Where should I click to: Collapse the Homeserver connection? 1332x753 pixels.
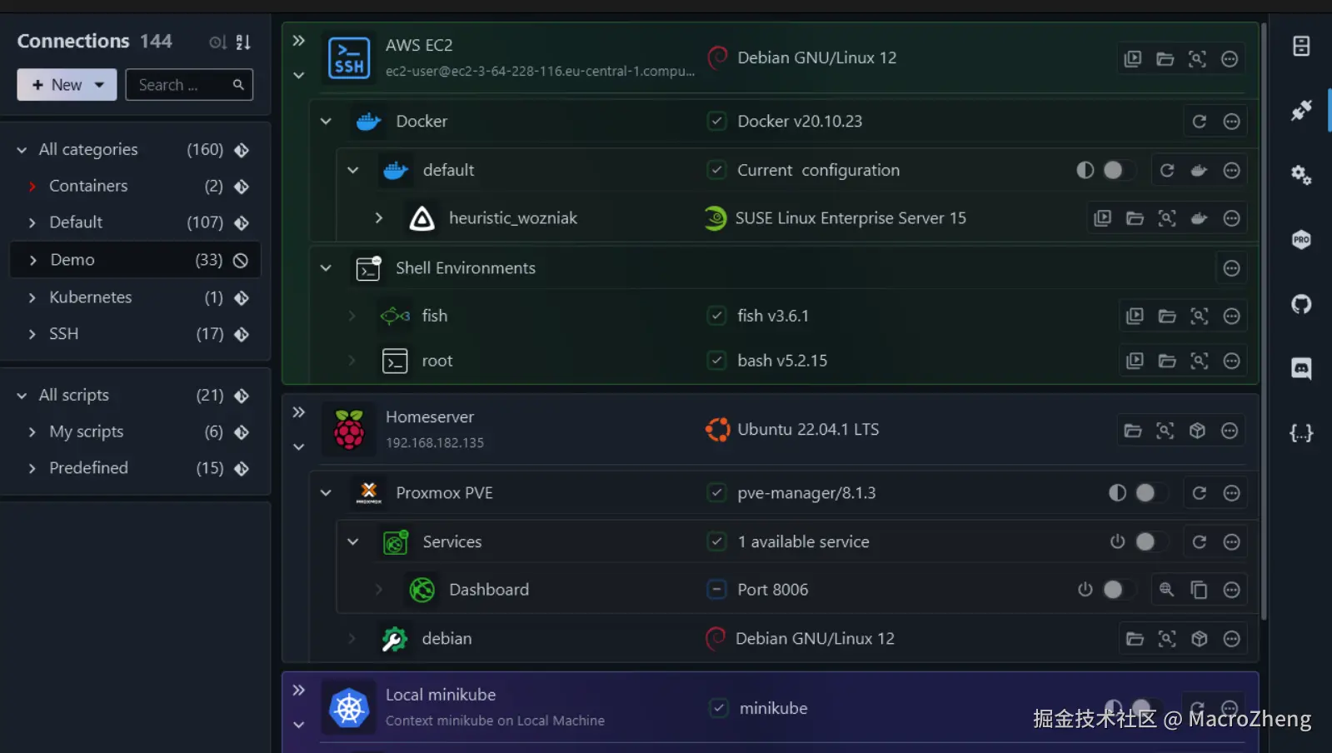tap(299, 447)
